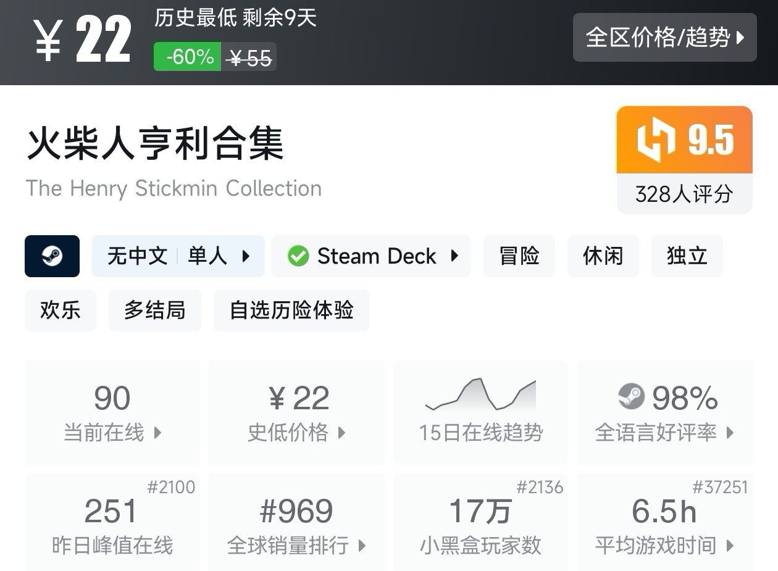The width and height of the screenshot is (778, 571).
Task: Expand the 无中文 单人 language details
Action: [x=178, y=256]
